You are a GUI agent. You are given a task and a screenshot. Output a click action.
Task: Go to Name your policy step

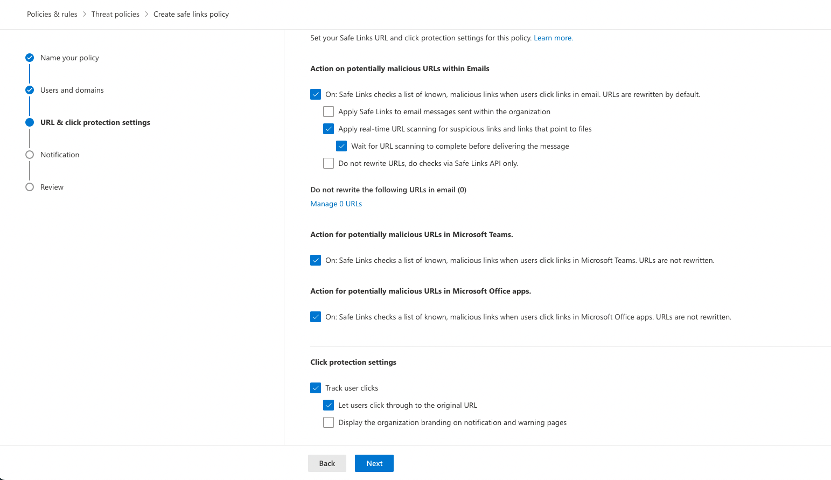69,58
